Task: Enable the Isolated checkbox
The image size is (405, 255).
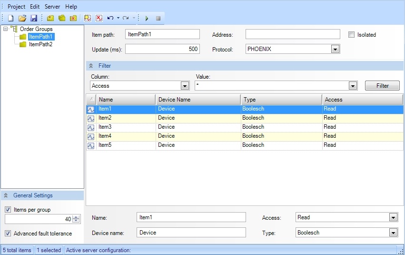Action: click(x=352, y=35)
